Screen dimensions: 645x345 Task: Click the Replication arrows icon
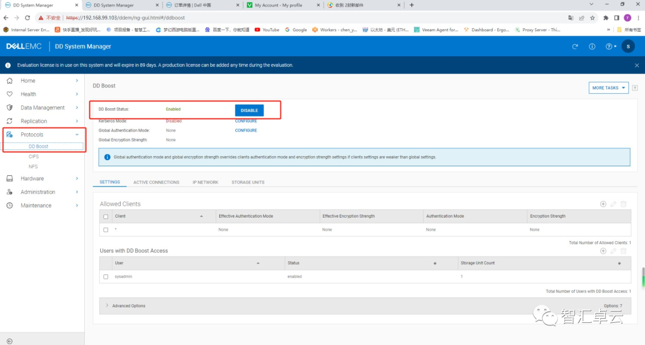(x=10, y=121)
